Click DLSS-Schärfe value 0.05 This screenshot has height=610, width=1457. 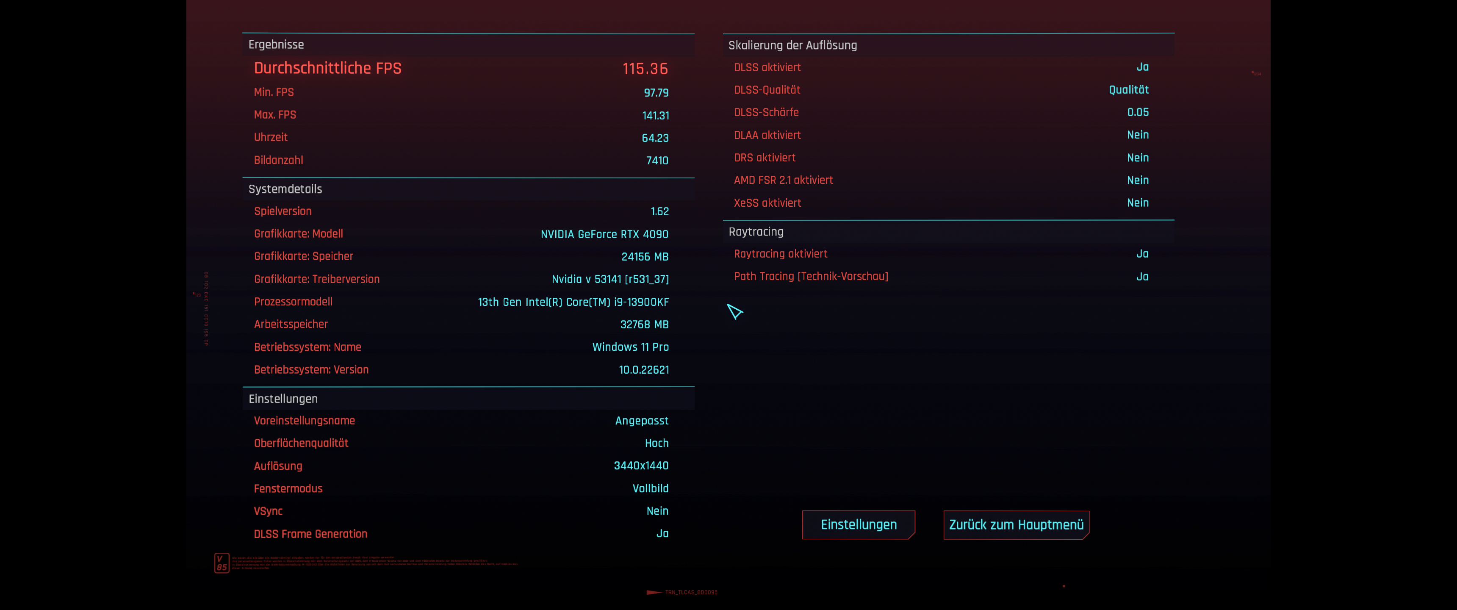click(1137, 113)
